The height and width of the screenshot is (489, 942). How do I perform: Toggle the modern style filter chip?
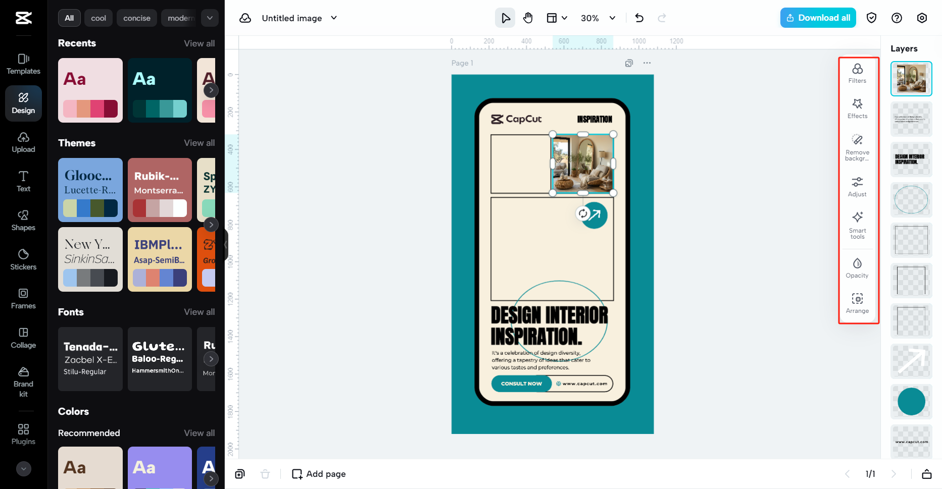click(x=179, y=18)
